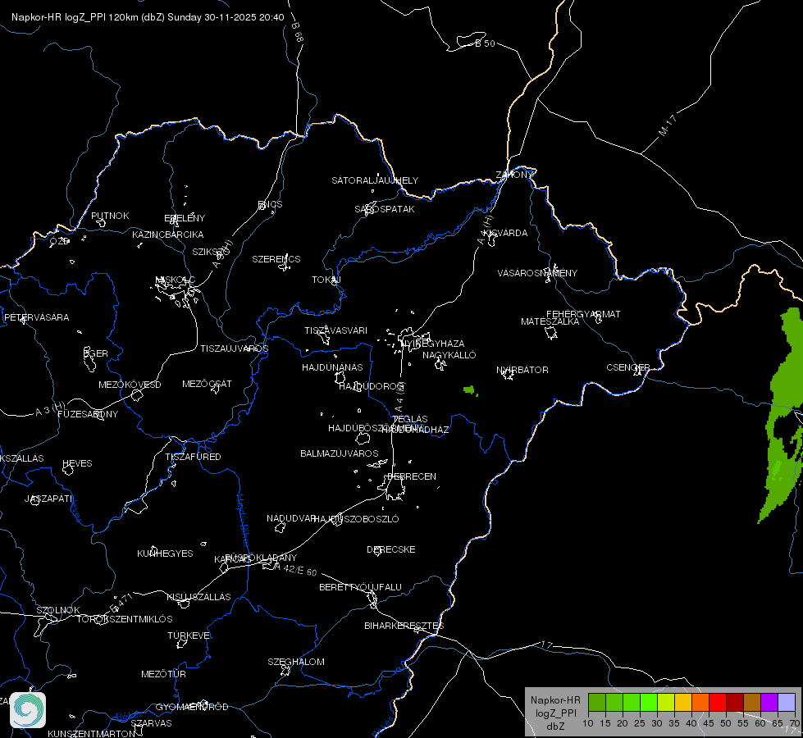Click the KUNSZENTMÁRTON label
The height and width of the screenshot is (738, 803).
pos(92,733)
